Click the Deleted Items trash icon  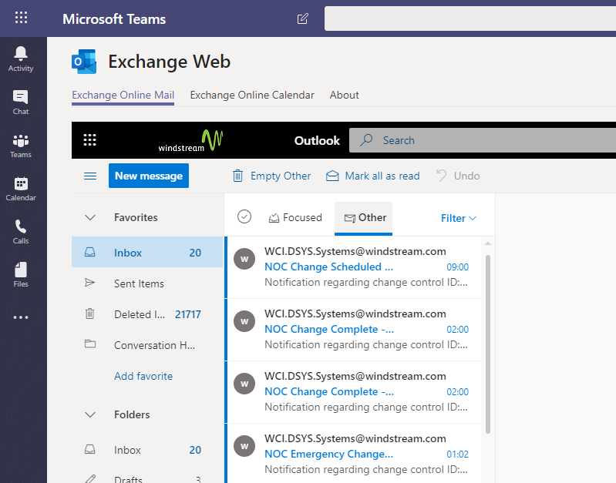[x=90, y=314]
